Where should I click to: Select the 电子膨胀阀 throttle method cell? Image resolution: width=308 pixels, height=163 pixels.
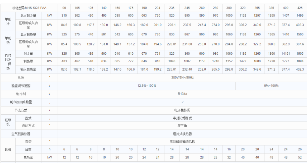[x=182, y=110]
